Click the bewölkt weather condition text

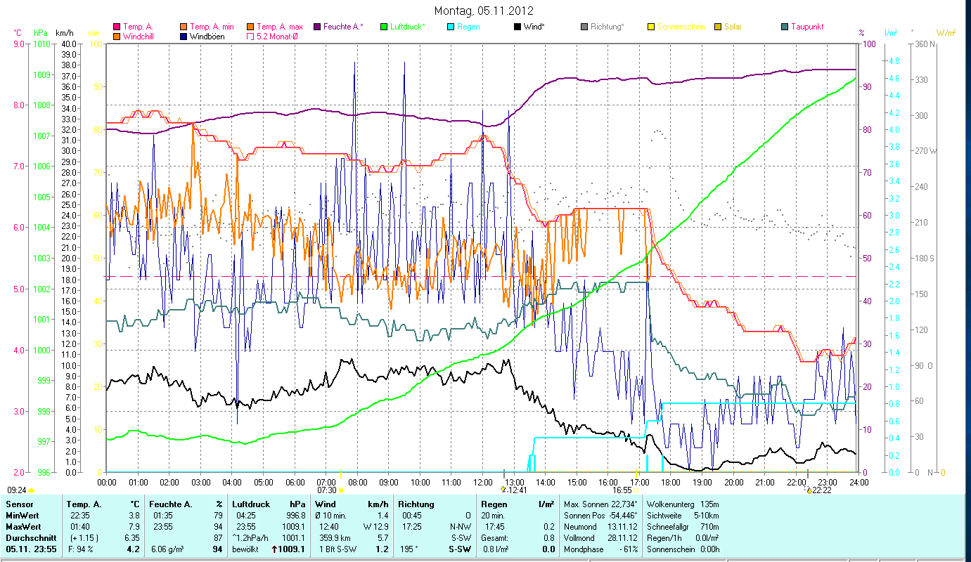click(247, 549)
